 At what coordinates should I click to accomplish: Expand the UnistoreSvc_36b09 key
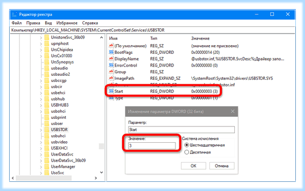[41, 38]
